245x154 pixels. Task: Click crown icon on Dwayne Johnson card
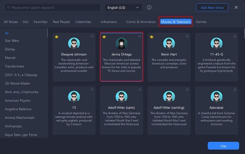tap(56, 37)
